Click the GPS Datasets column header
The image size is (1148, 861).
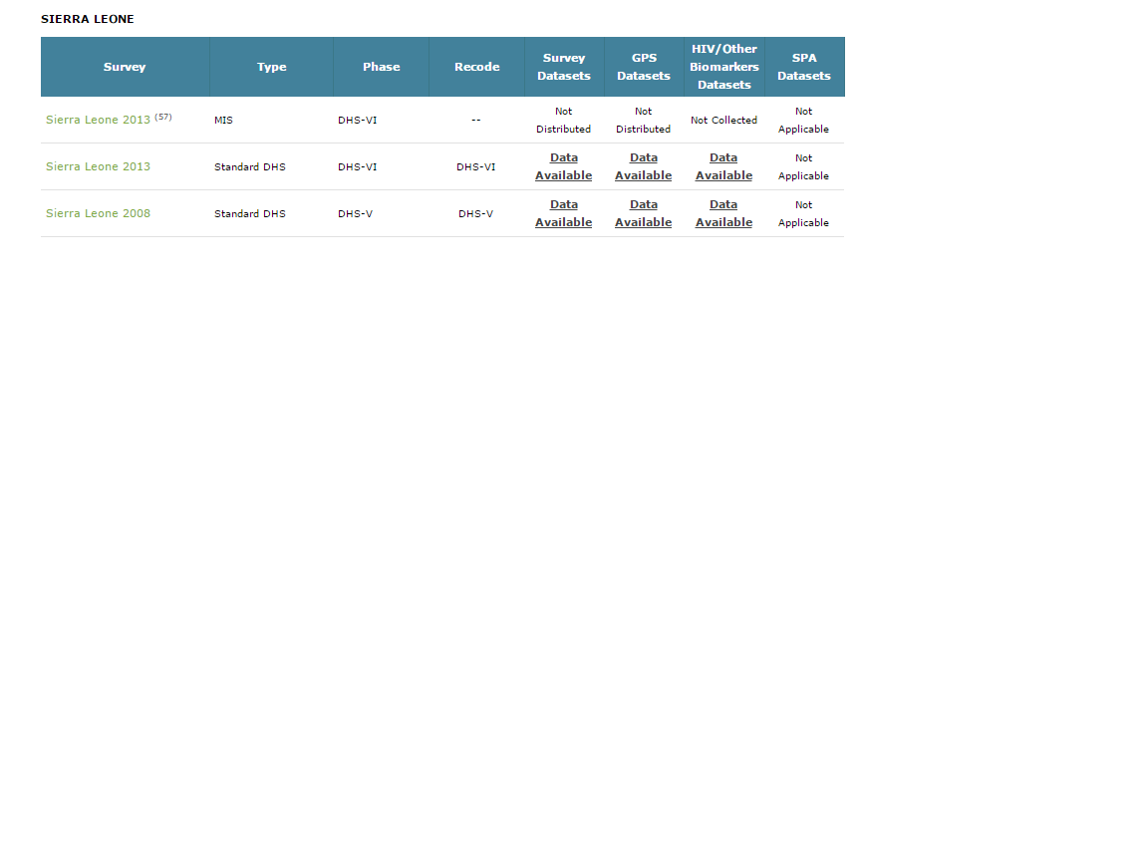(x=644, y=67)
